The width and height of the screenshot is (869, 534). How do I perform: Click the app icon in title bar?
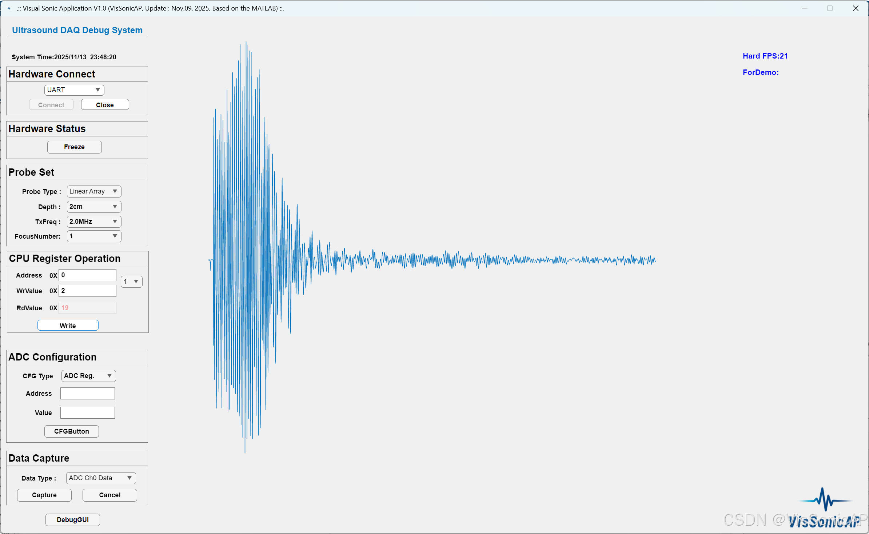tap(9, 8)
